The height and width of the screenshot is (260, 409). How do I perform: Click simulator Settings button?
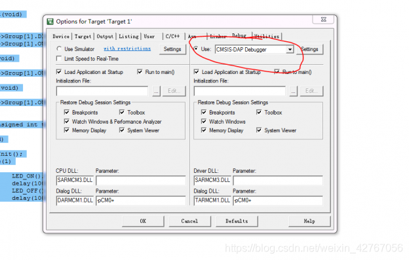click(172, 49)
